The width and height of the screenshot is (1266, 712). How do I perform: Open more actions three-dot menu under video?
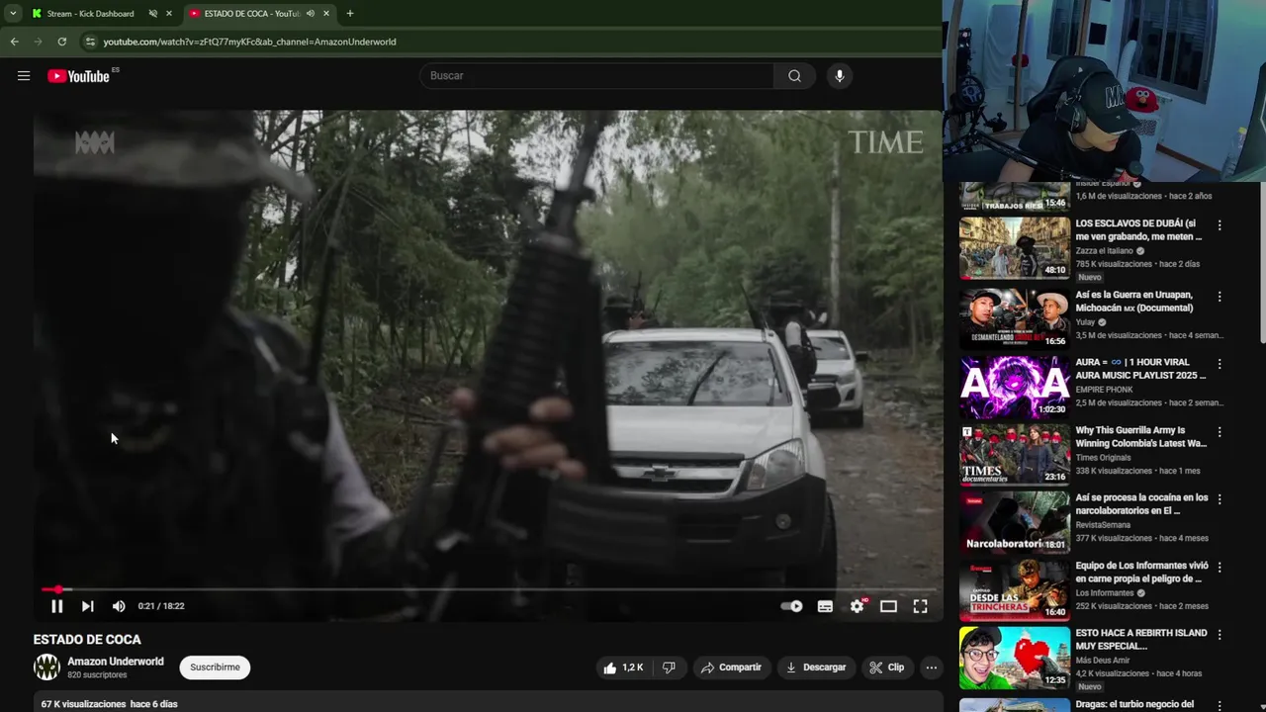point(931,667)
